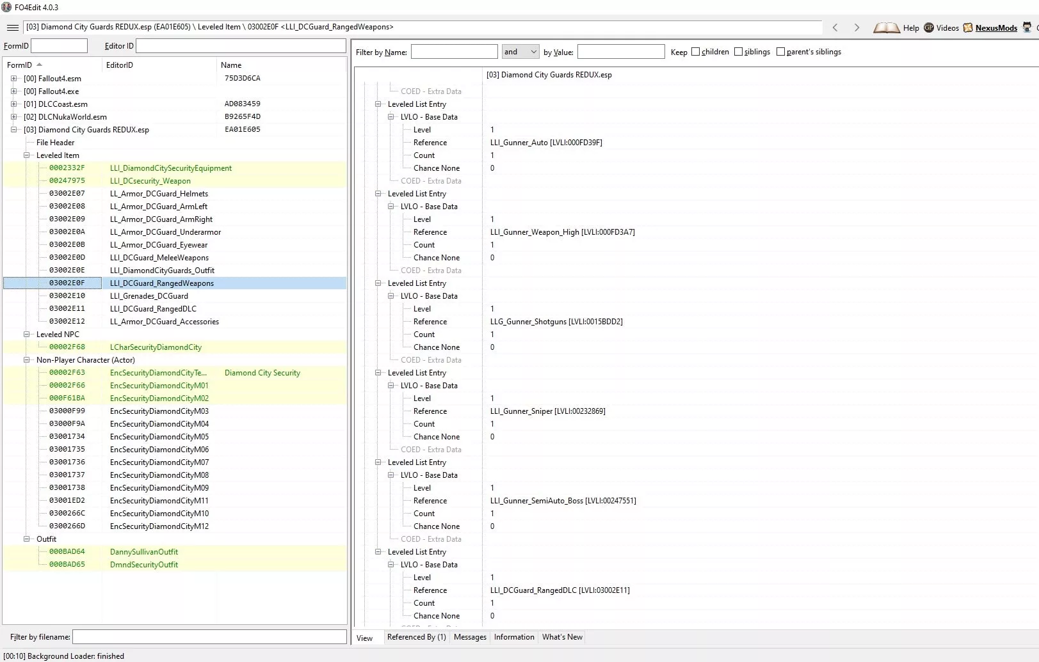The height and width of the screenshot is (662, 1039).
Task: Open the GitHub octocat icon
Action: point(1027,28)
